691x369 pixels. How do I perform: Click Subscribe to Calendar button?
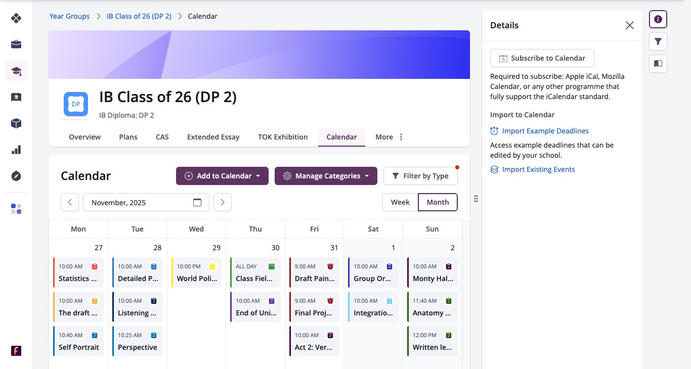542,58
